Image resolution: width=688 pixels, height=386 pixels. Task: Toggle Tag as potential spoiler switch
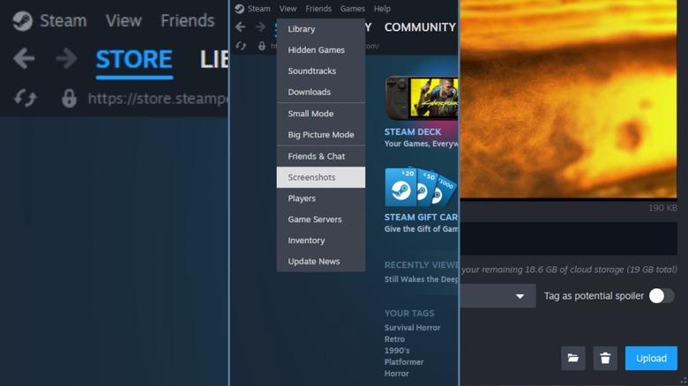[662, 295]
